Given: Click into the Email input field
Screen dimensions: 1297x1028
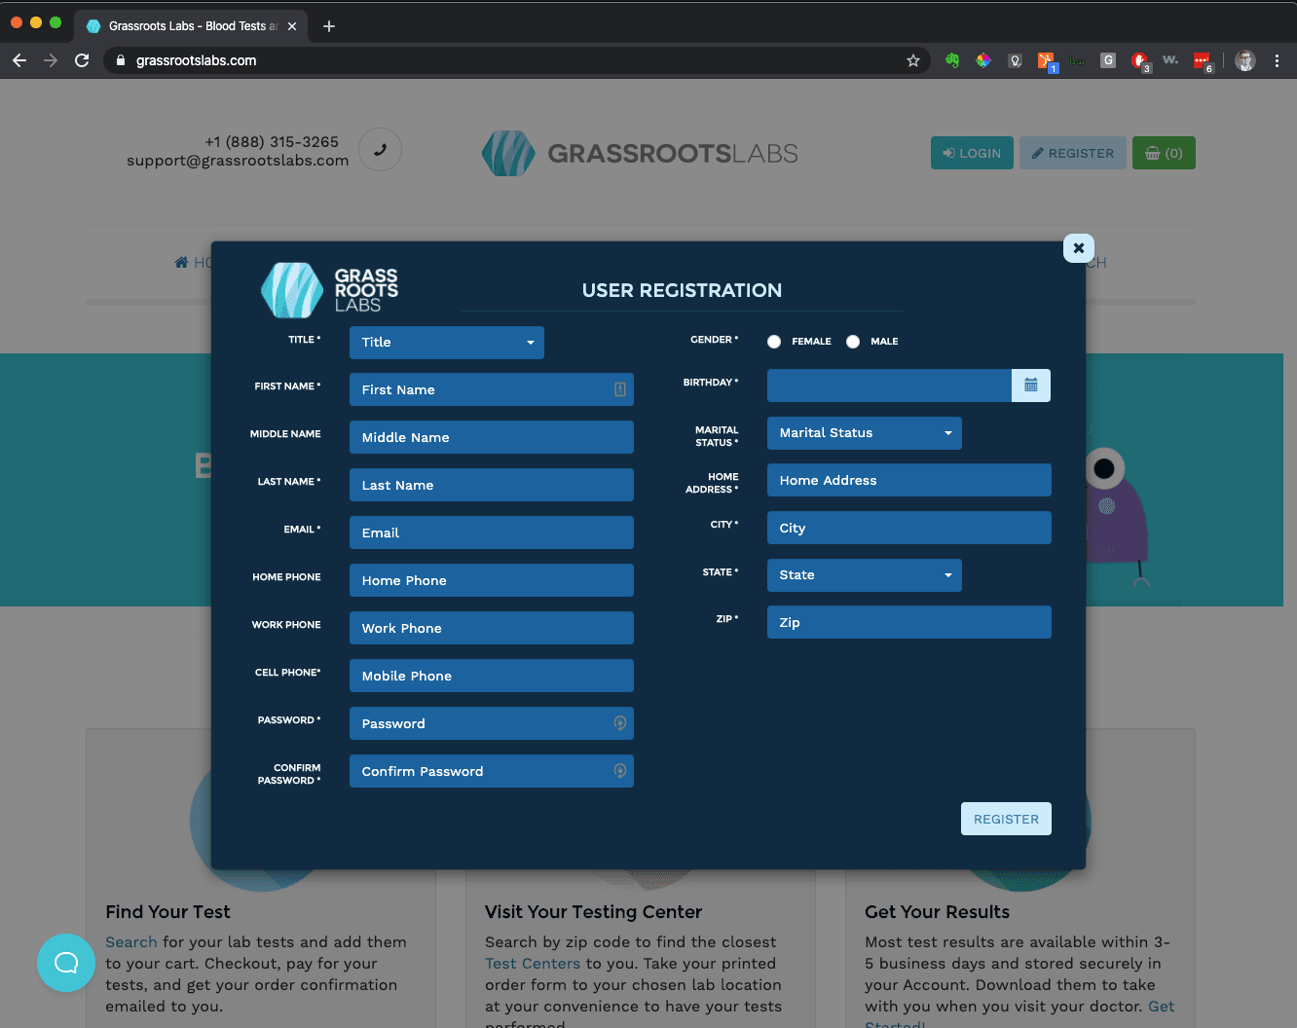Looking at the screenshot, I should (x=491, y=532).
